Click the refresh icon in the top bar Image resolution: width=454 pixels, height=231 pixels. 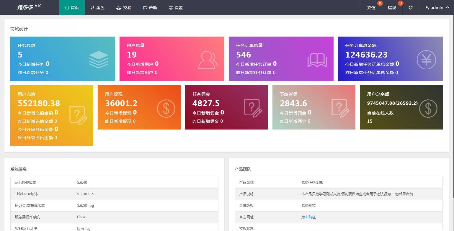(x=410, y=8)
